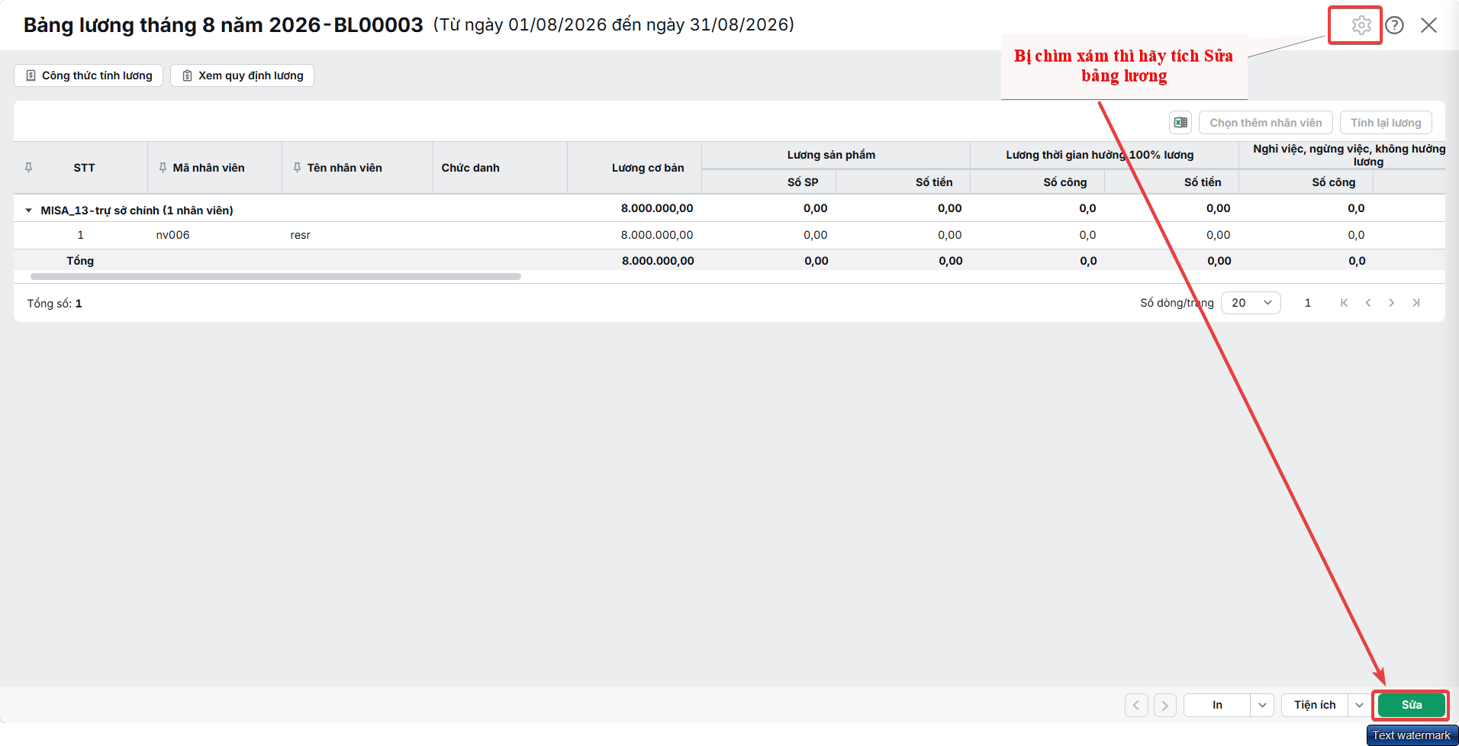Viewport: 1459px width, 746px height.
Task: Open the help question mark icon
Action: 1394,25
